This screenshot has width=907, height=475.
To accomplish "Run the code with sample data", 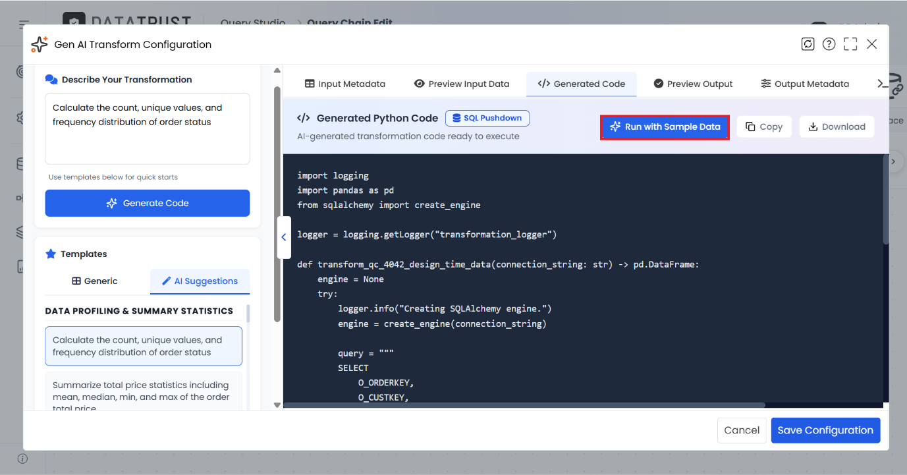I will (x=665, y=126).
